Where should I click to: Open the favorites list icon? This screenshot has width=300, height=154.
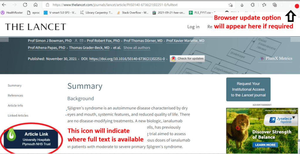point(264,5)
